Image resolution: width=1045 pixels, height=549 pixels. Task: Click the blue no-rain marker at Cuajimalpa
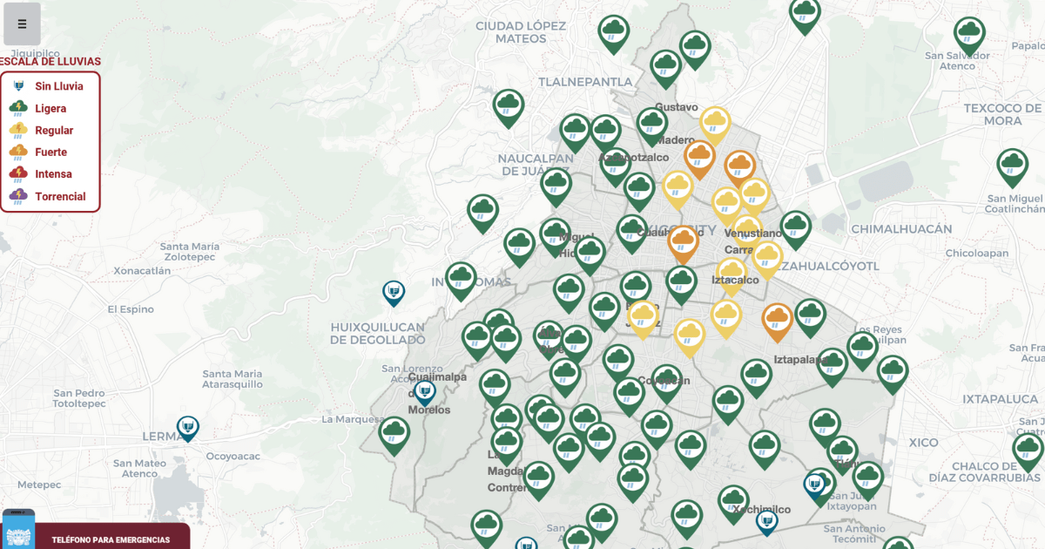(x=424, y=391)
